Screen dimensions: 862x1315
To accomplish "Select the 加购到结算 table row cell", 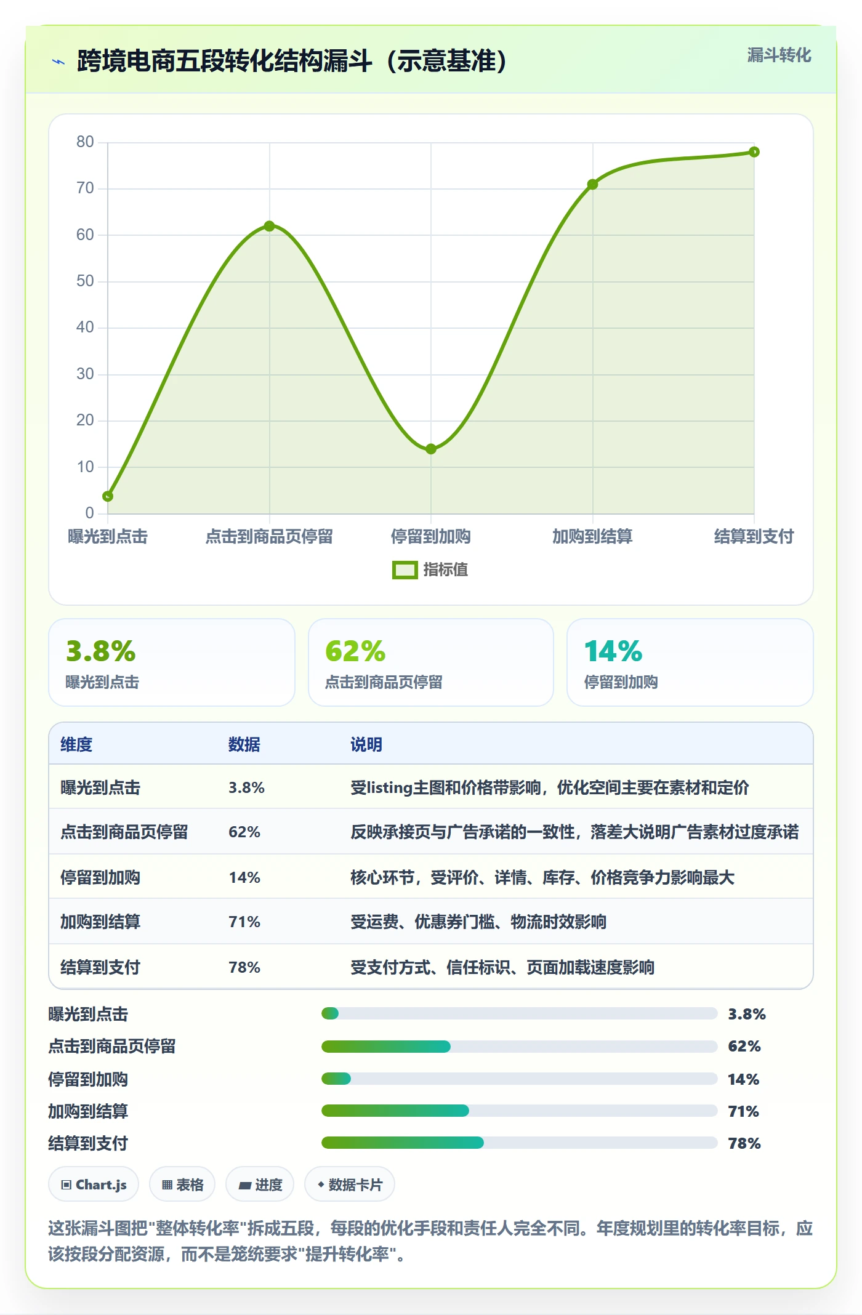I will (x=100, y=922).
